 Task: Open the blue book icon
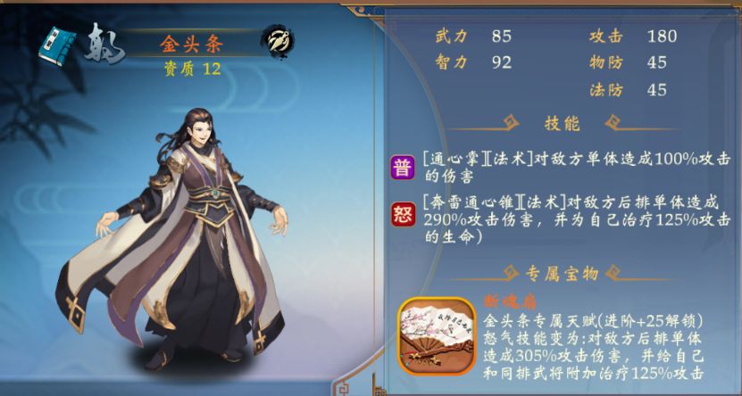(57, 45)
